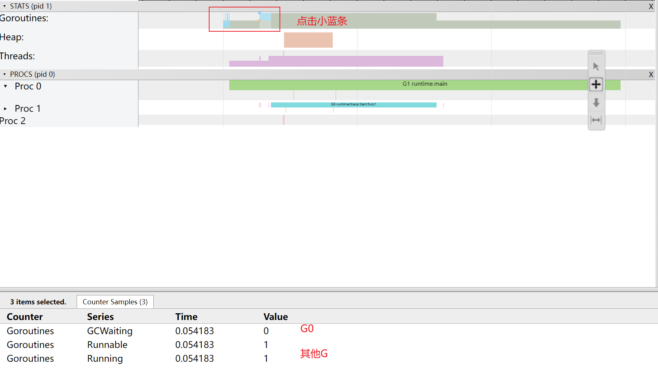658x374 pixels.
Task: Select the orange Heap counter bar
Action: click(x=308, y=39)
